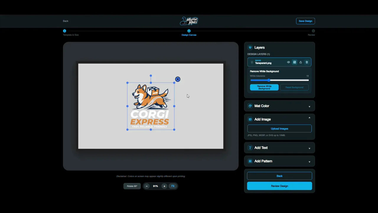Select the Design Canvas step
378x213 pixels.
tap(189, 33)
